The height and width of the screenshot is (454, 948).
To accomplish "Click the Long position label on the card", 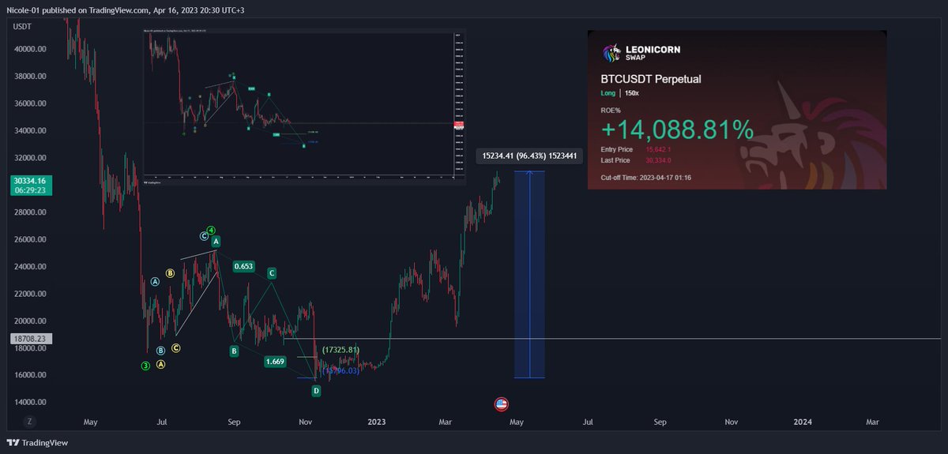I will (x=608, y=93).
